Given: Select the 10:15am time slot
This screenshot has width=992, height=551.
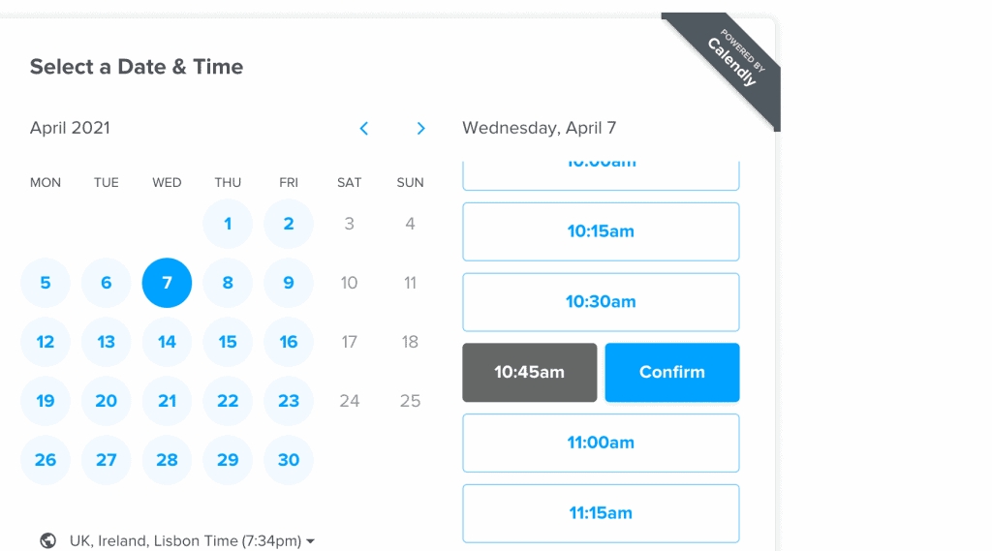Looking at the screenshot, I should 601,231.
